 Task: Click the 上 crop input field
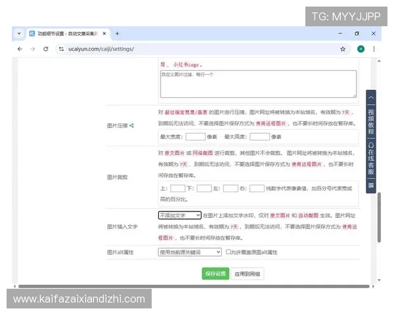[x=178, y=188]
